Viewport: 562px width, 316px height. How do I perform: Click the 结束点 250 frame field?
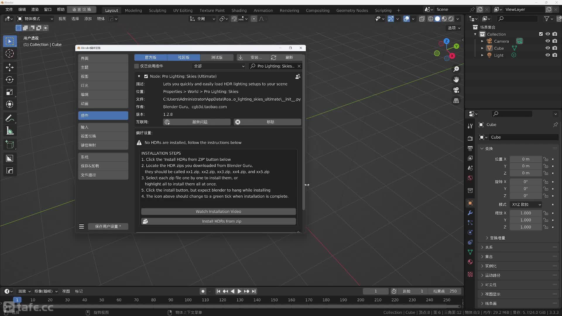(x=445, y=291)
